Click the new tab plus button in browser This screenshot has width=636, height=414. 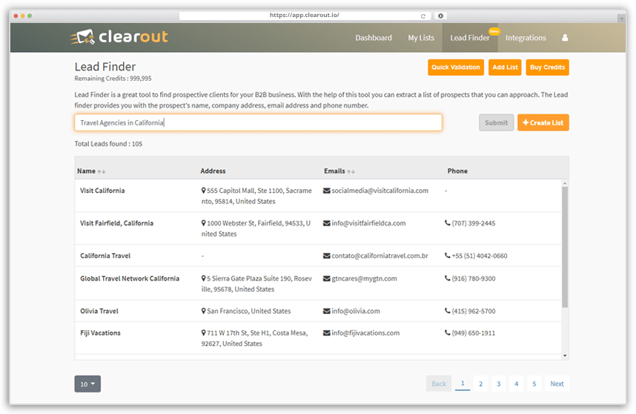(x=621, y=18)
